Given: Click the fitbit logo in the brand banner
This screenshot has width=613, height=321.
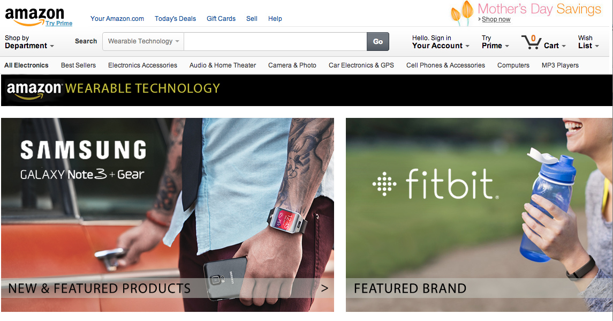Looking at the screenshot, I should (x=435, y=184).
